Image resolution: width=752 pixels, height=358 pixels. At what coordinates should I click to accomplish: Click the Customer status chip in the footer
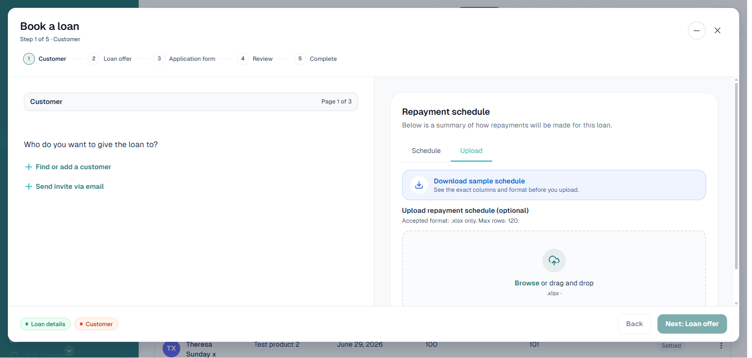(96, 324)
